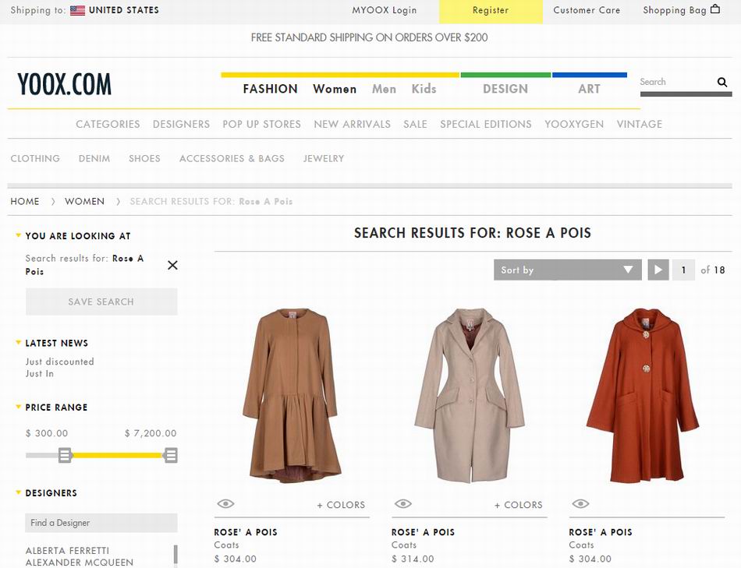Select Alexander McQueen designer

pyautogui.click(x=80, y=563)
